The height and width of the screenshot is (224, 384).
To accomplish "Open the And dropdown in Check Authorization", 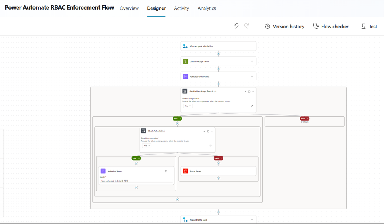I will click(x=146, y=146).
